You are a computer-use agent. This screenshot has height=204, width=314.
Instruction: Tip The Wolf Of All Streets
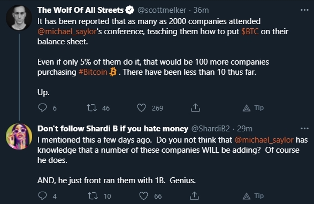pos(253,108)
